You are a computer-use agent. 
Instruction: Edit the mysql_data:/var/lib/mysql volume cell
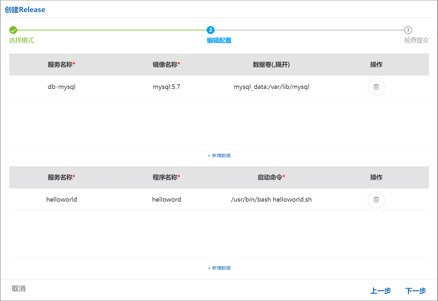pyautogui.click(x=271, y=87)
